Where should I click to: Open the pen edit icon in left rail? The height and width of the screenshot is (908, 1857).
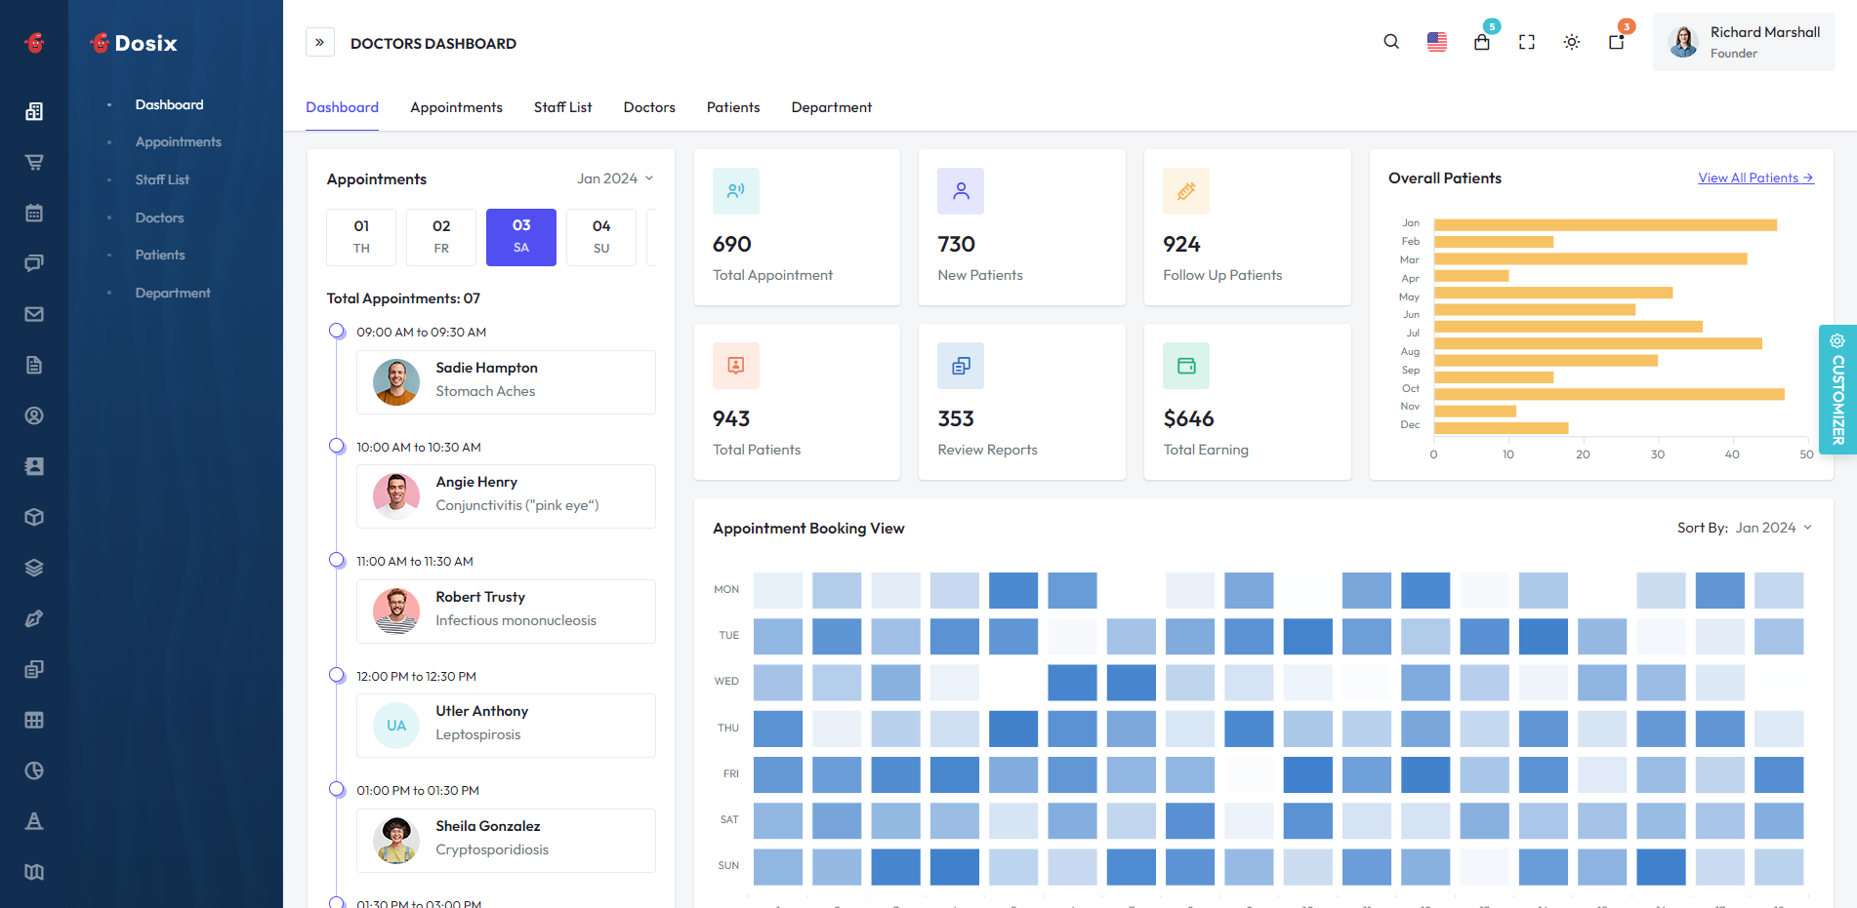pos(34,618)
